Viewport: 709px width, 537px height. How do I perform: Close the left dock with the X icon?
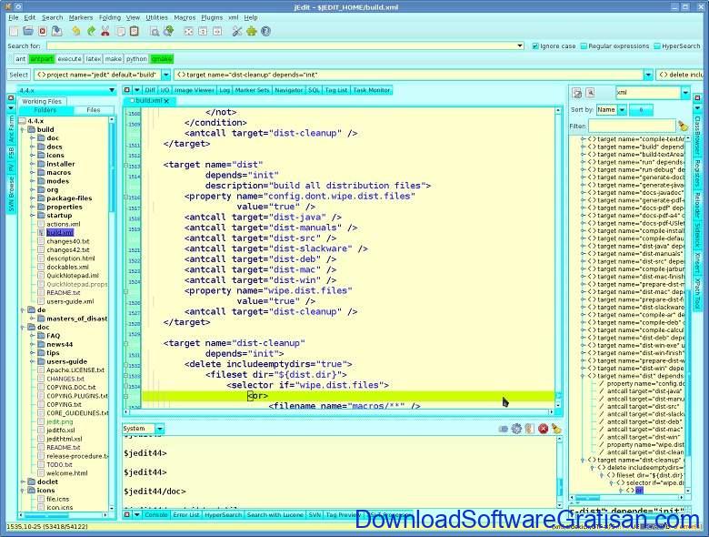point(11,97)
